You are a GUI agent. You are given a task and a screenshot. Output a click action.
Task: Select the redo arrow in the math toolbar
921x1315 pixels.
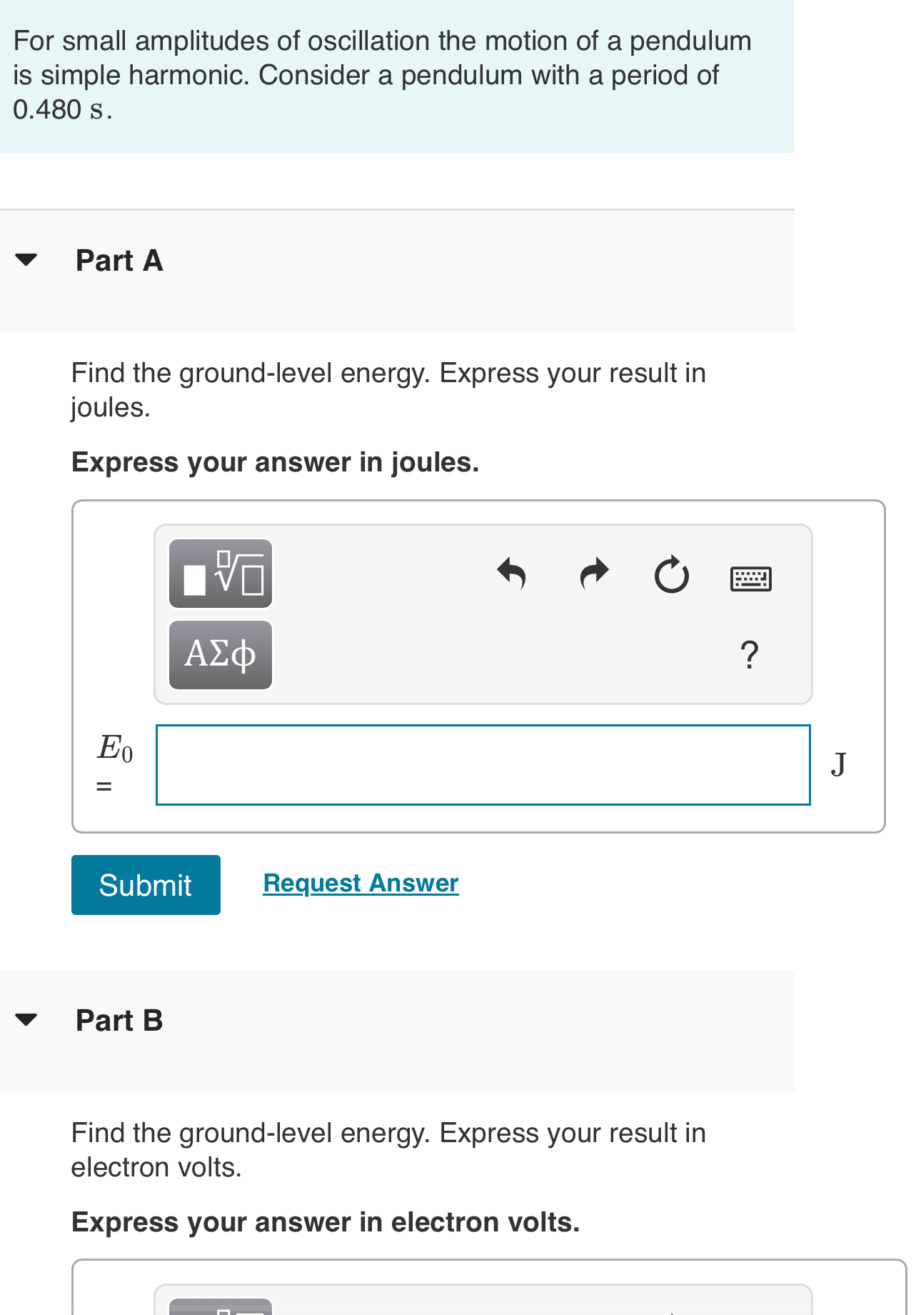click(x=593, y=575)
